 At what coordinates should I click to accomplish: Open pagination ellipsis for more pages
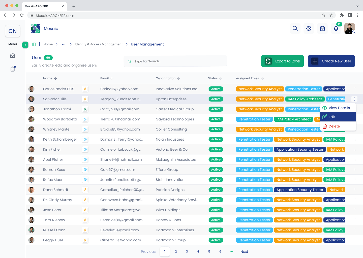[231, 251]
